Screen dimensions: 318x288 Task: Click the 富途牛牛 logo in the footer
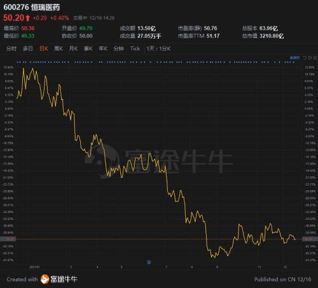click(59, 279)
